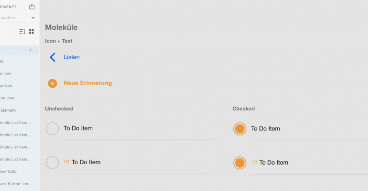Viewport: 368px width, 191px height.
Task: Check the unchecked priority To Do Item circle
Action: (x=53, y=163)
